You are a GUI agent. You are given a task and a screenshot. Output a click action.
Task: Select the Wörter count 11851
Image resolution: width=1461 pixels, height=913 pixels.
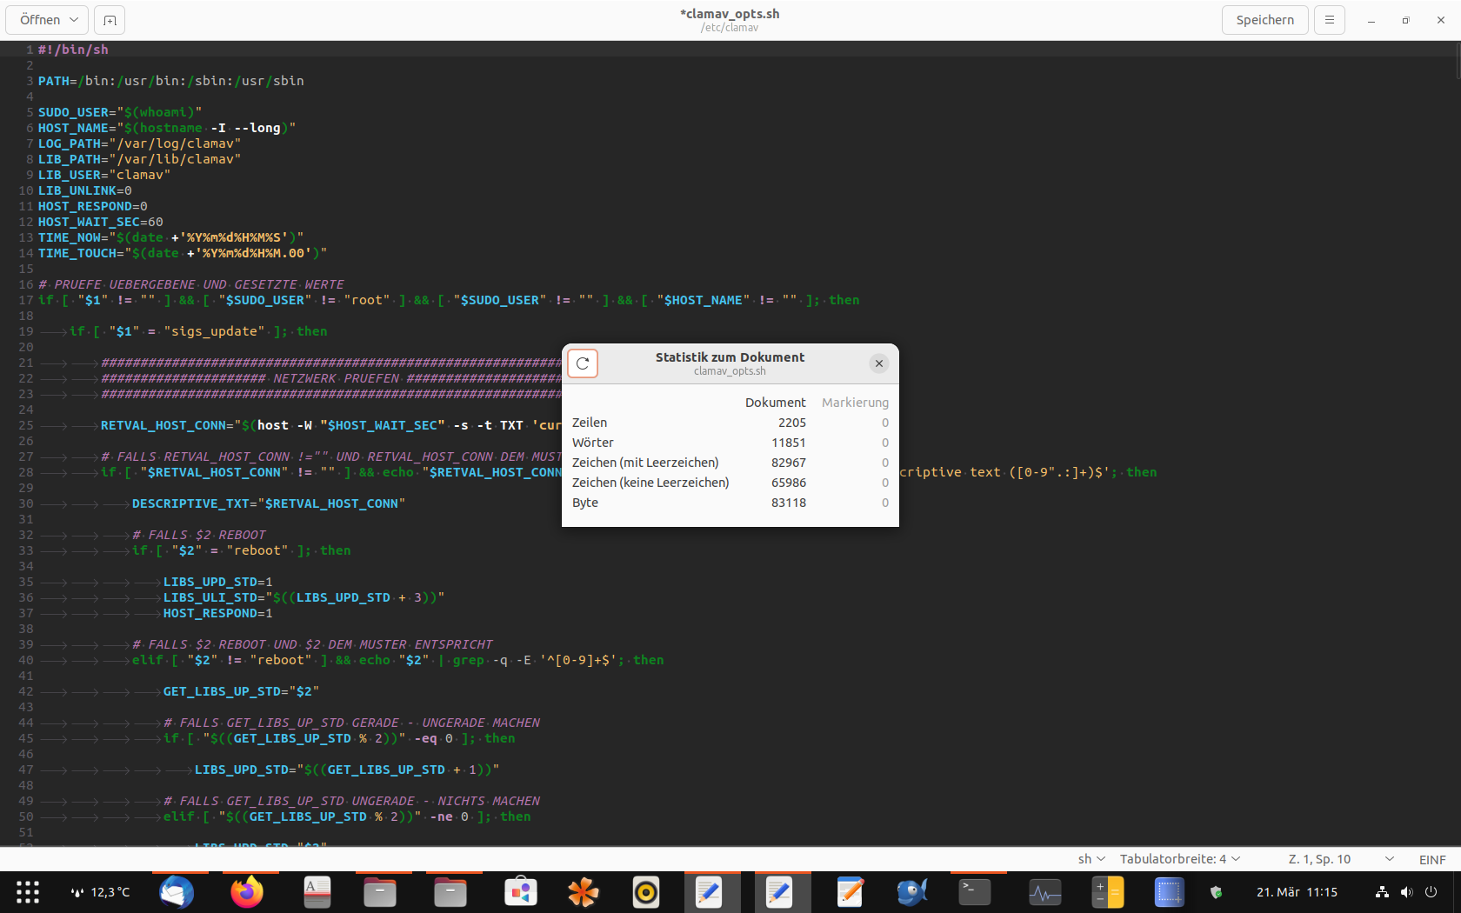coord(788,443)
